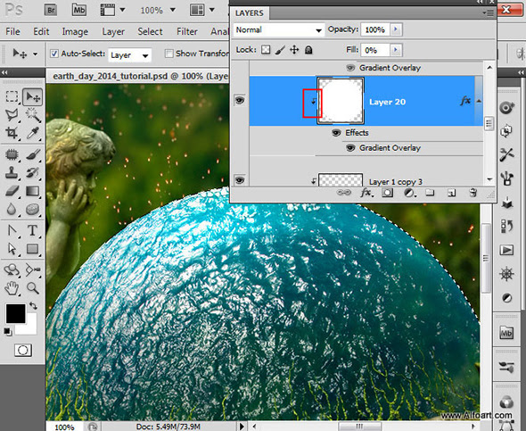Select the Horizontal Type tool

click(x=32, y=230)
